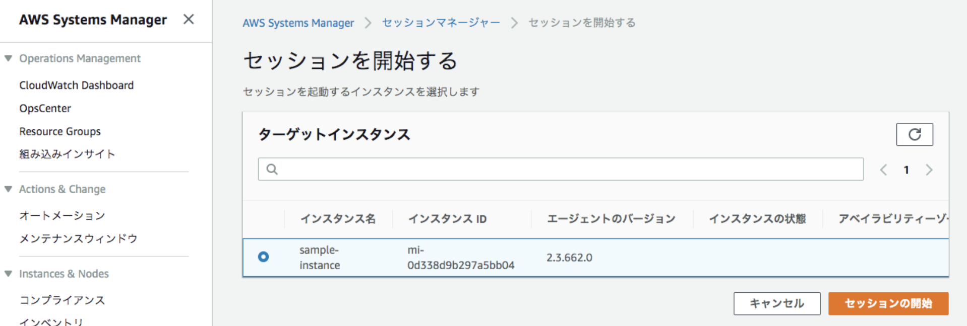The image size is (967, 326).
Task: Refresh the target instances list
Action: [x=915, y=134]
